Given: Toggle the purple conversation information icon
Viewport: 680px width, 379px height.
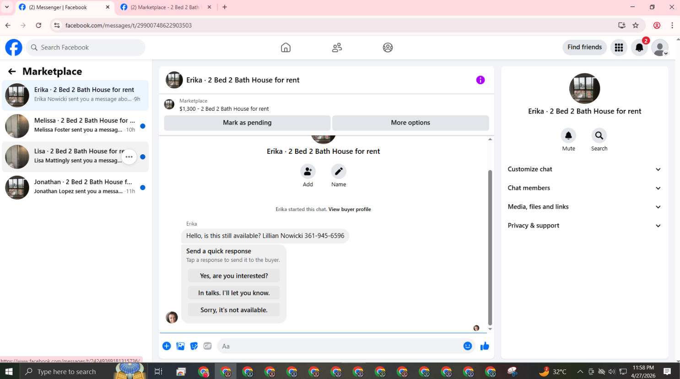Looking at the screenshot, I should 480,80.
